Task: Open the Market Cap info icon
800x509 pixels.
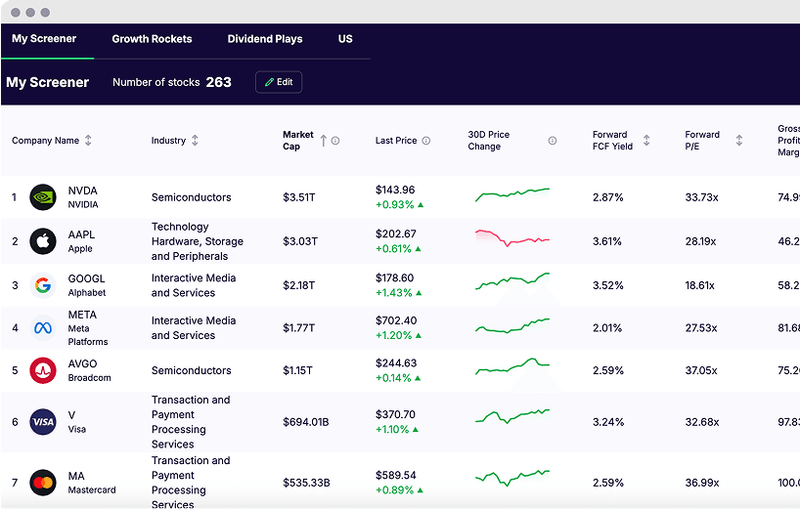Action: coord(335,141)
